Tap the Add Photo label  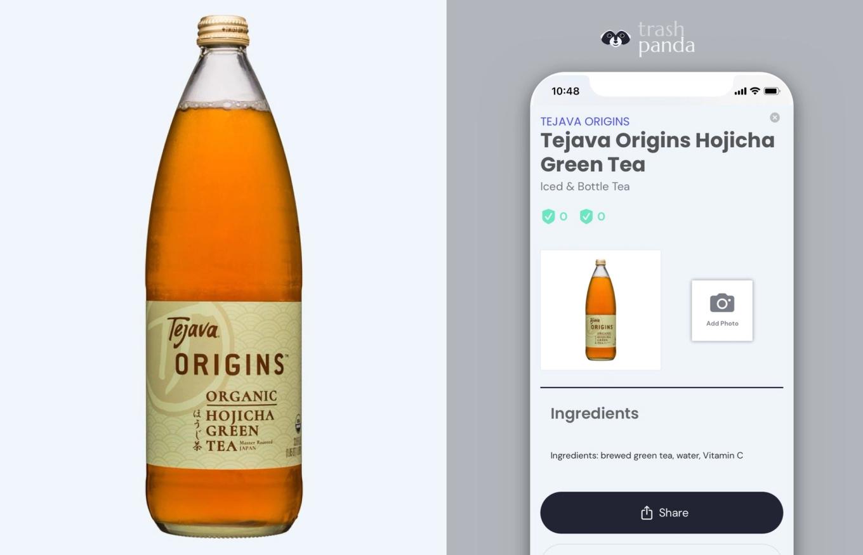[722, 323]
